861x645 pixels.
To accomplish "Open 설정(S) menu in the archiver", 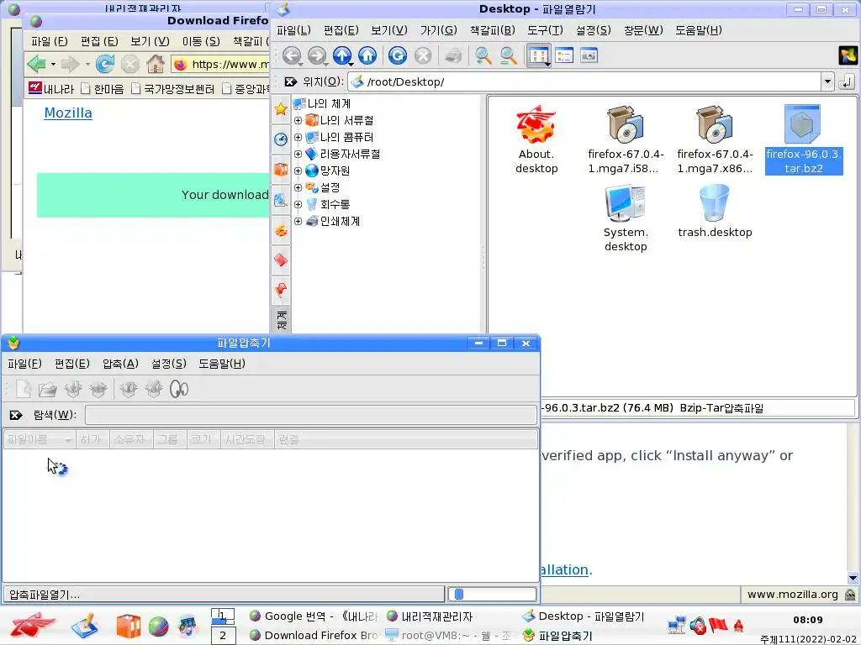I will tap(168, 364).
